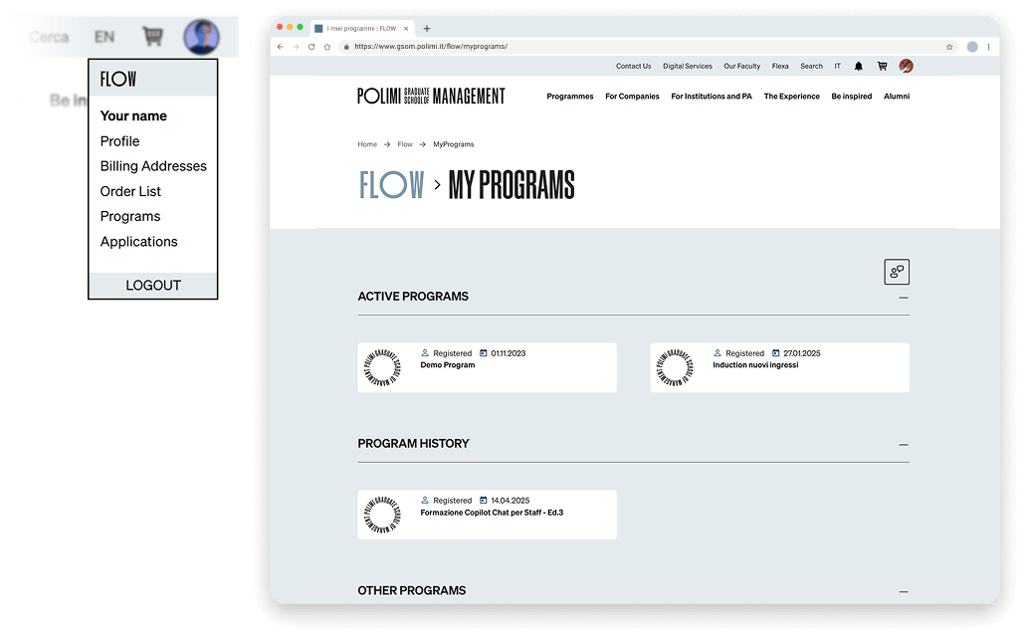1024x636 pixels.
Task: Click the notification bell icon
Action: click(859, 67)
